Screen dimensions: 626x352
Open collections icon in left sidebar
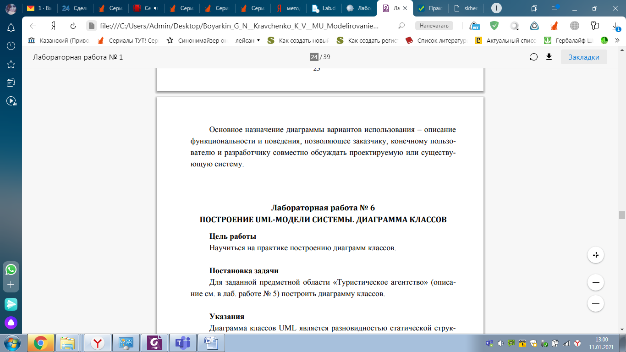point(11,82)
